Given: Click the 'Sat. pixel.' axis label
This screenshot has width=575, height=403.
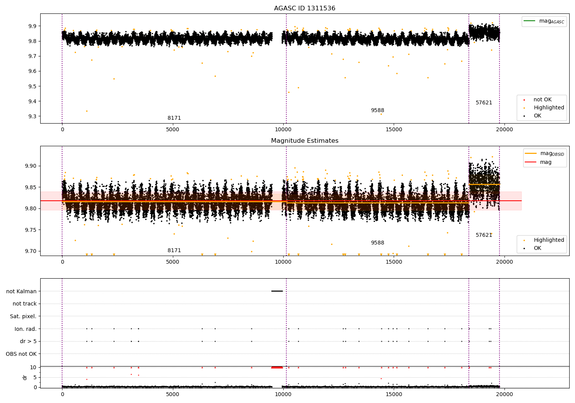Looking at the screenshot, I should pyautogui.click(x=23, y=316).
